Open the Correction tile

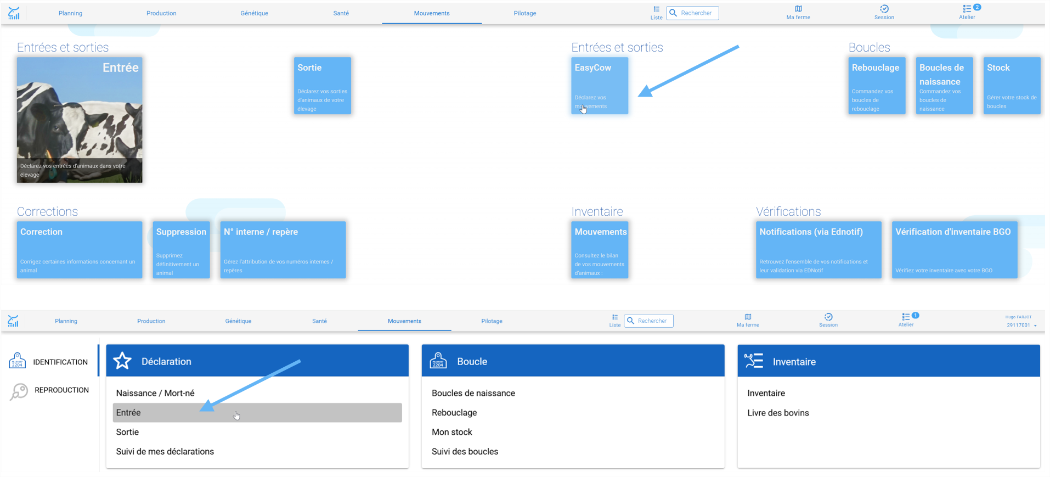pyautogui.click(x=80, y=250)
